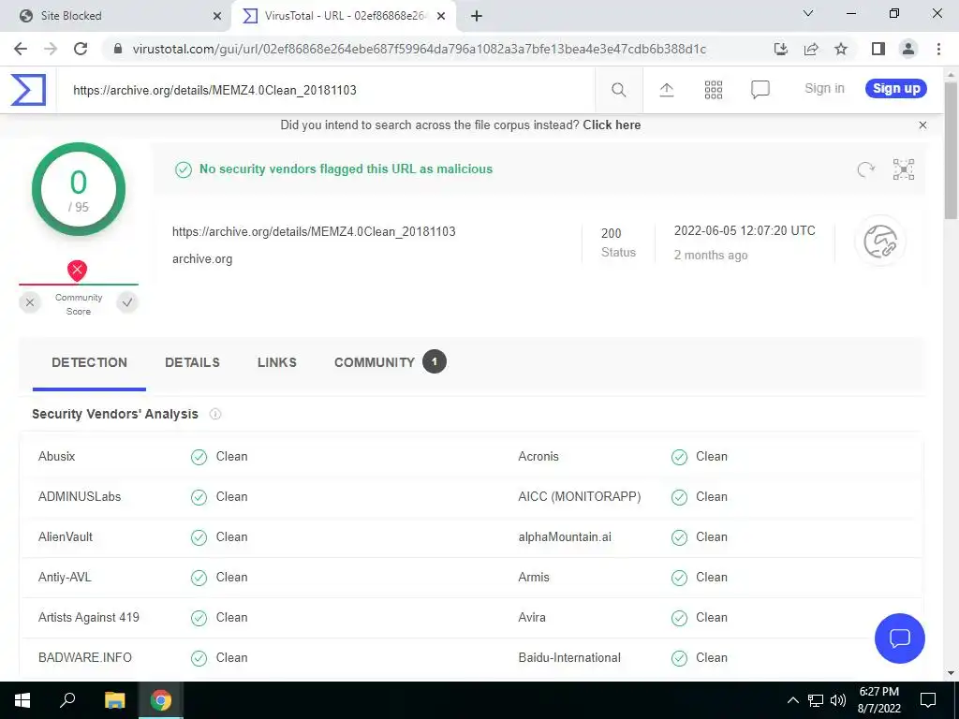Open a new tab with plus button
This screenshot has height=719, width=959.
click(x=477, y=16)
